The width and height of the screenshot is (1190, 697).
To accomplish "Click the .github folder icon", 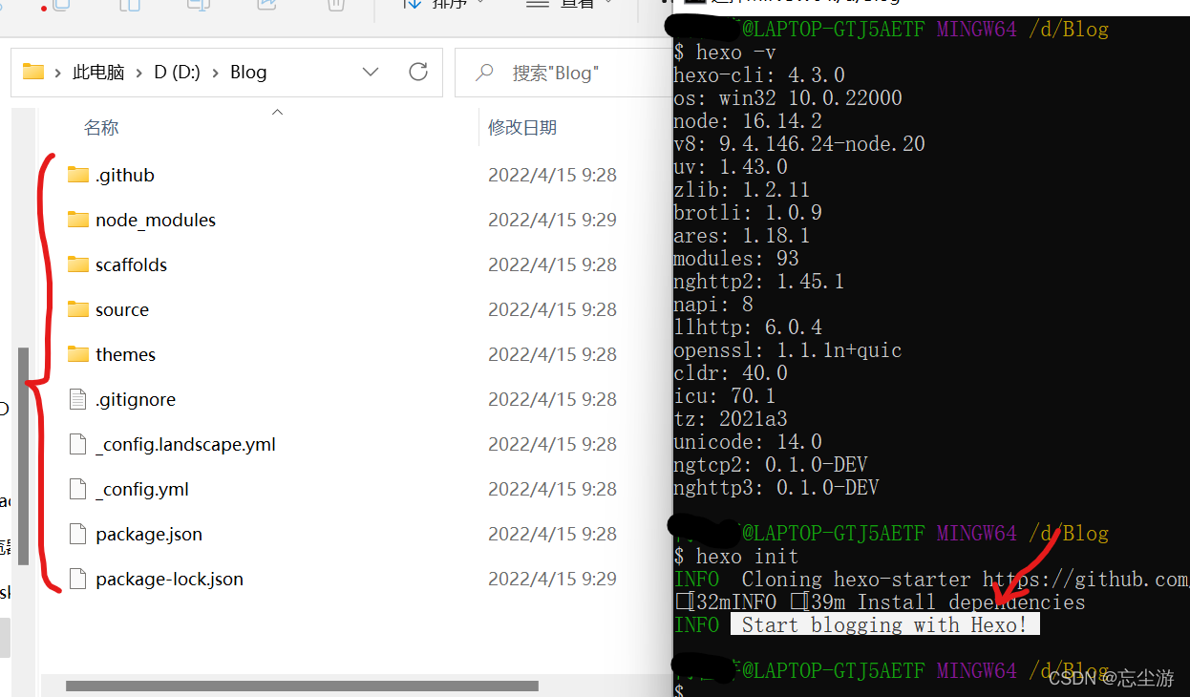I will click(78, 175).
